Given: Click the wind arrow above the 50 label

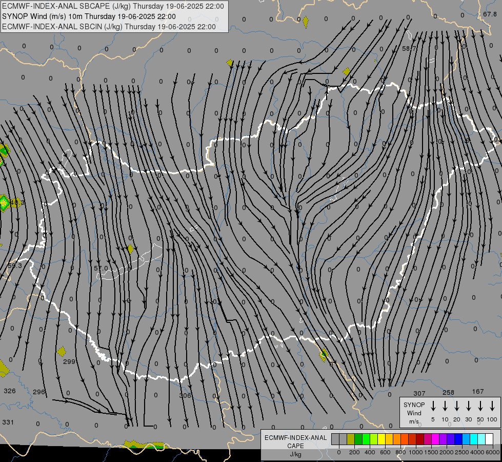Looking at the screenshot, I should pos(480,406).
